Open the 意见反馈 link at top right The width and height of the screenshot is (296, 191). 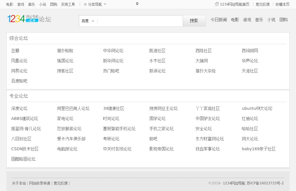pos(262,4)
